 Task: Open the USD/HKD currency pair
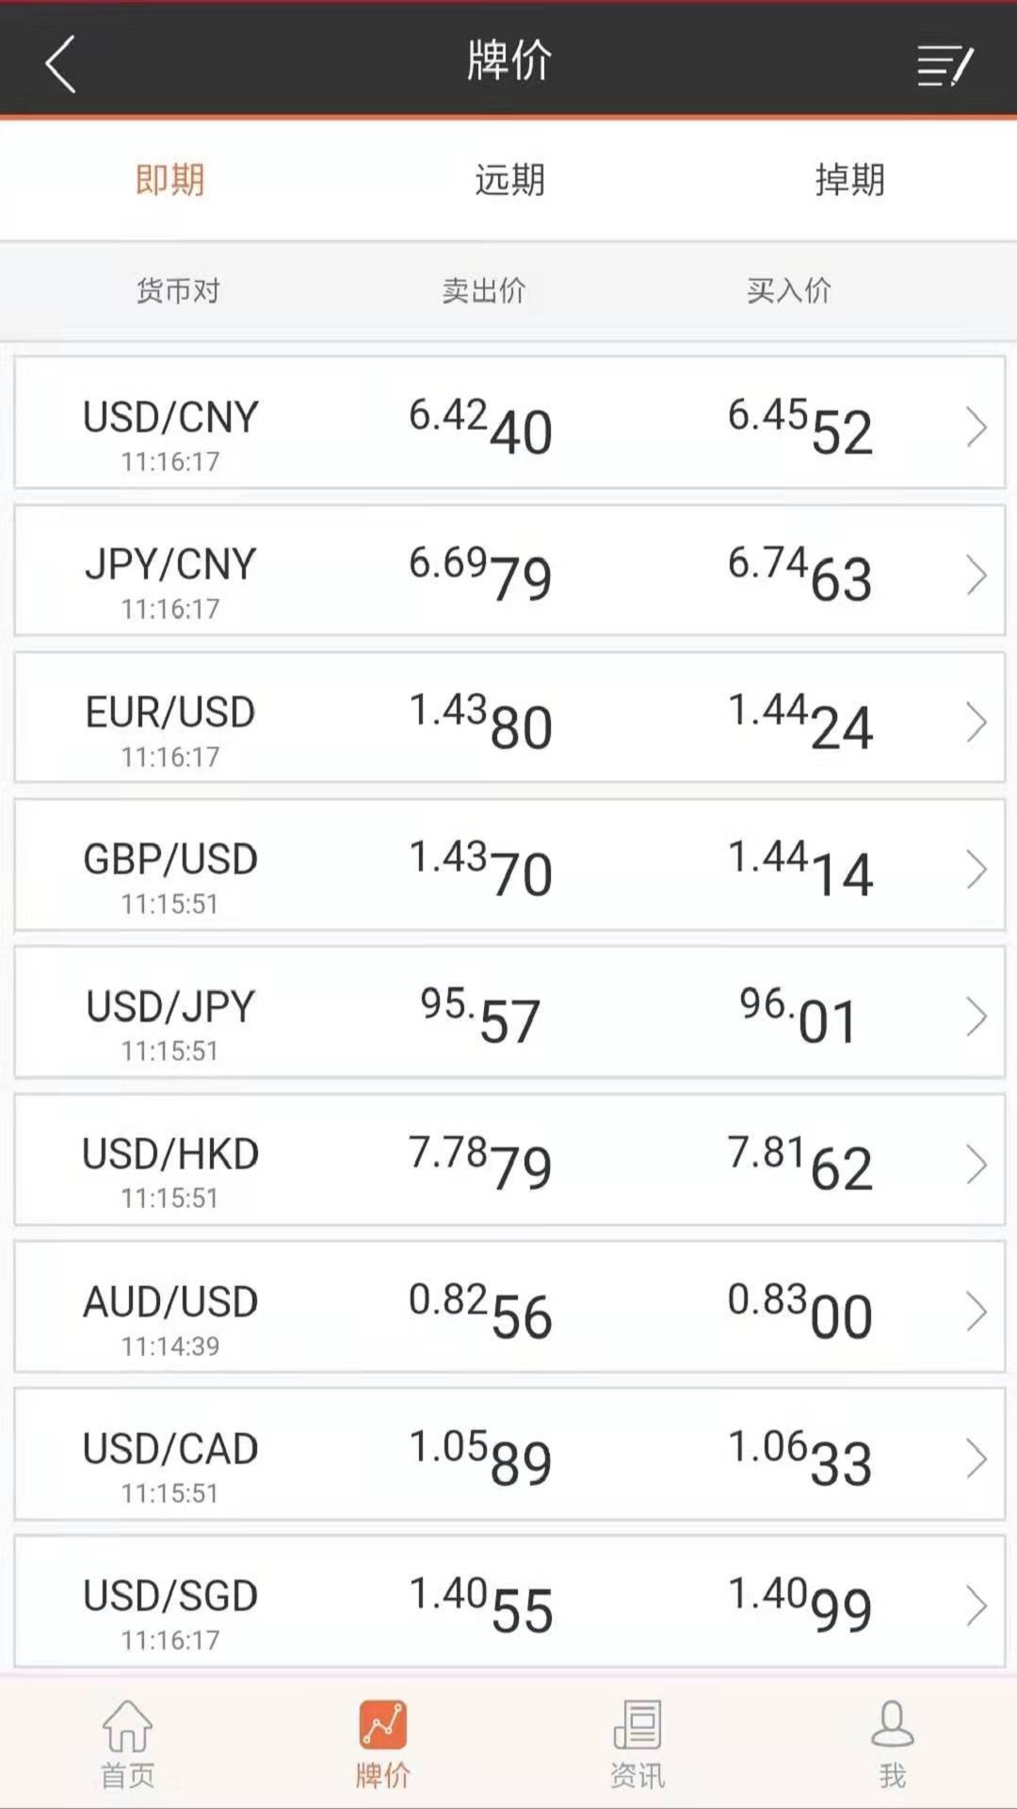coord(170,1154)
